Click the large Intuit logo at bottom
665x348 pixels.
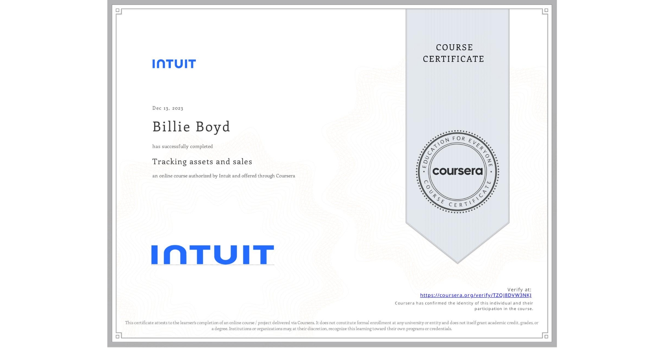tap(212, 255)
